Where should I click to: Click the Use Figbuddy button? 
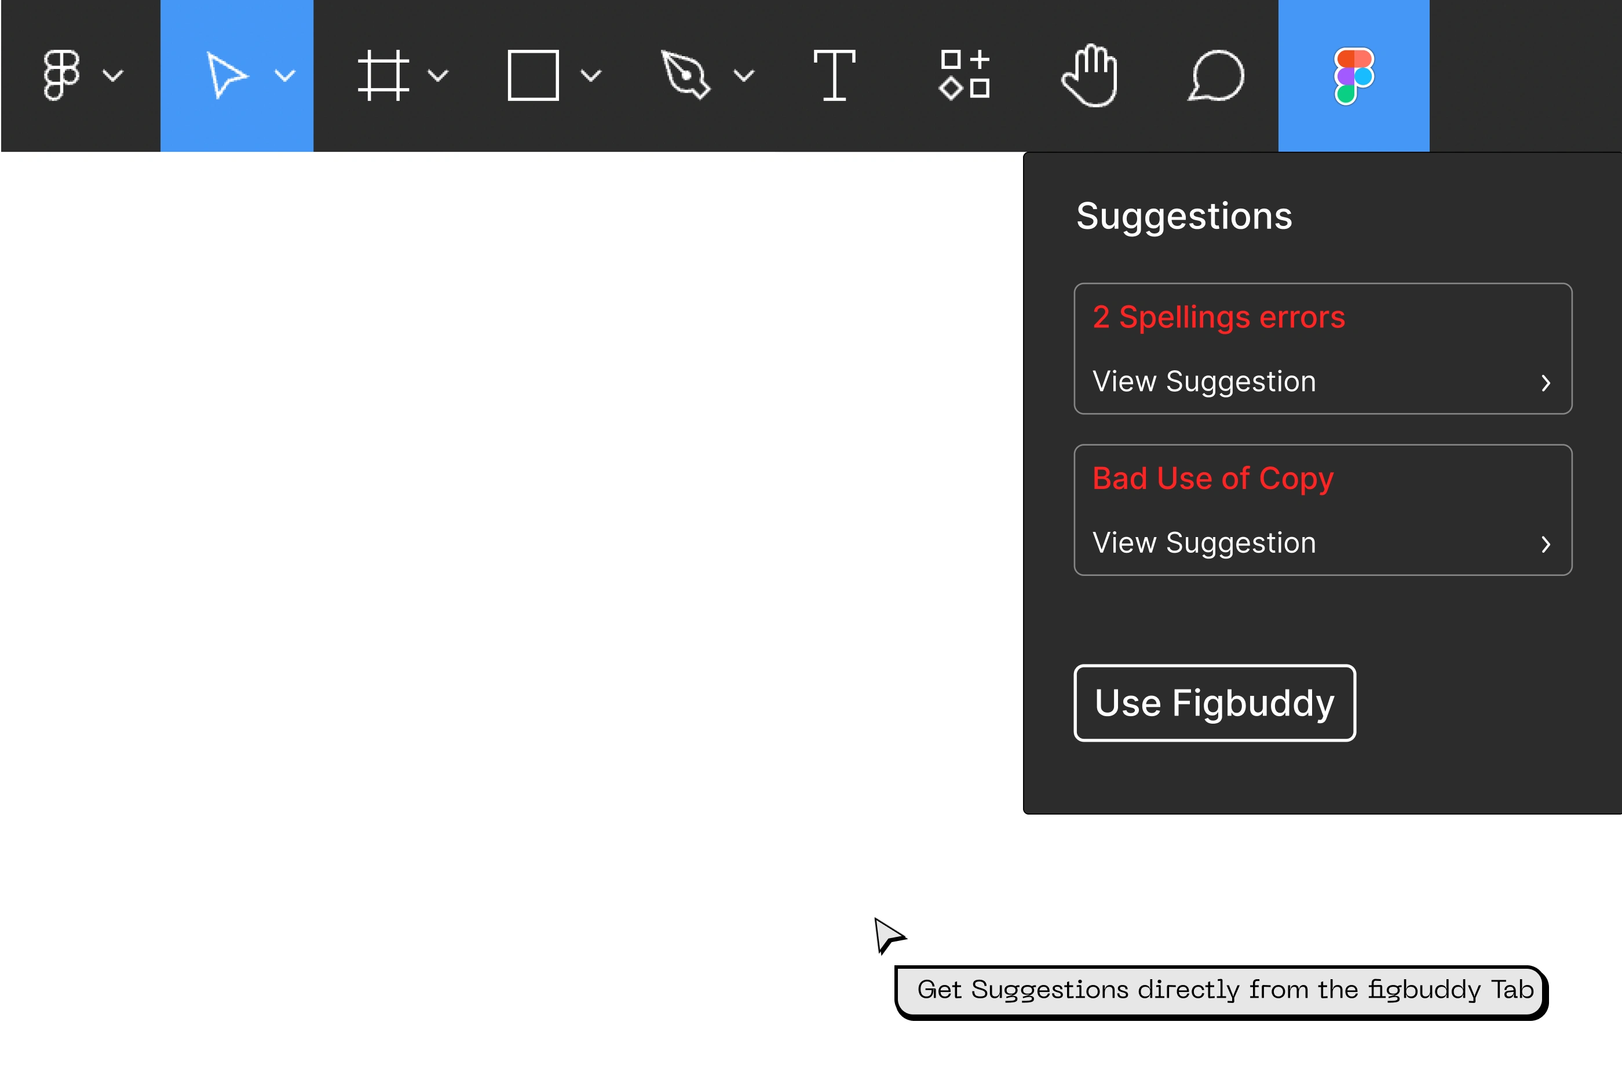pos(1214,703)
